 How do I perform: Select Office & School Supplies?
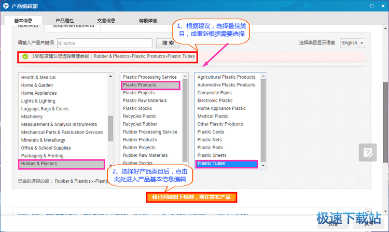click(x=46, y=148)
